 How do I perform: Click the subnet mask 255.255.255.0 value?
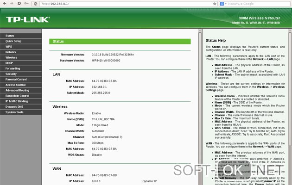pyautogui.click(x=101, y=93)
